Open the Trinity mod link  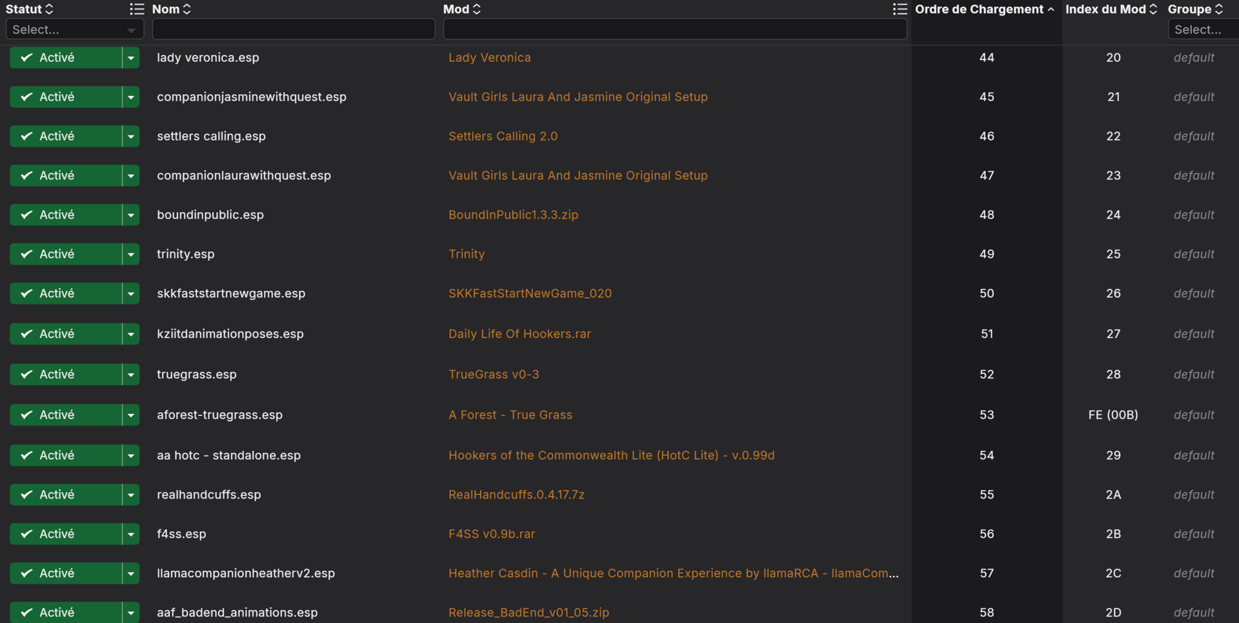(x=467, y=254)
